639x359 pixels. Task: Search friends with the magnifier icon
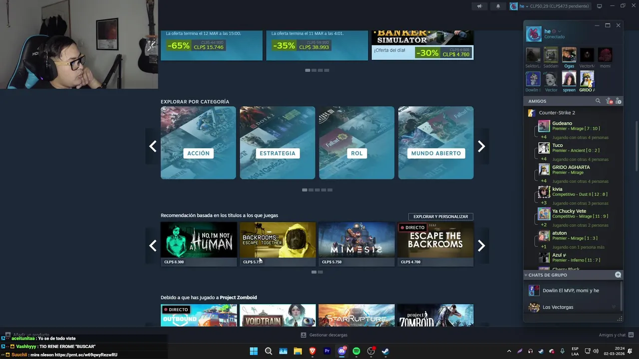(x=598, y=101)
